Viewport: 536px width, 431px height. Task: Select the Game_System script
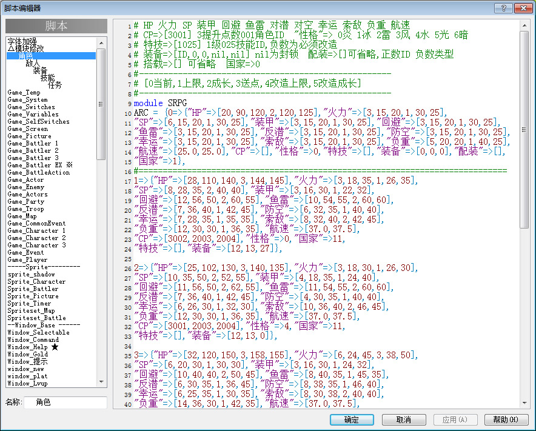28,99
